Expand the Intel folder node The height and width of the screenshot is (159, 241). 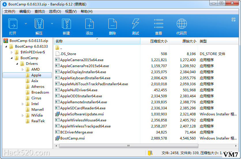point(22,104)
